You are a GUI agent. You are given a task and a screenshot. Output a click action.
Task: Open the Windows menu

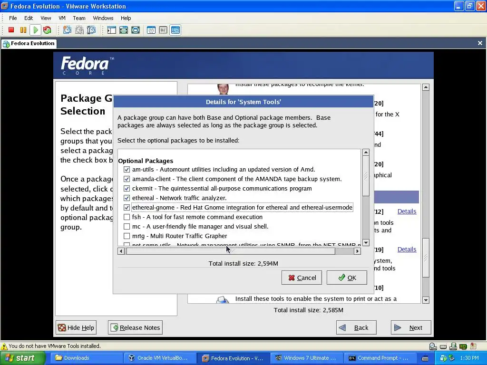pyautogui.click(x=103, y=18)
